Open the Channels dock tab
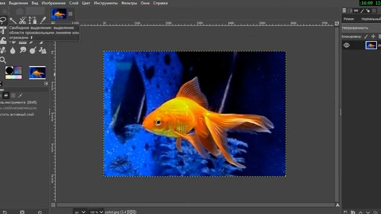This screenshot has width=381, height=214. pos(350,11)
